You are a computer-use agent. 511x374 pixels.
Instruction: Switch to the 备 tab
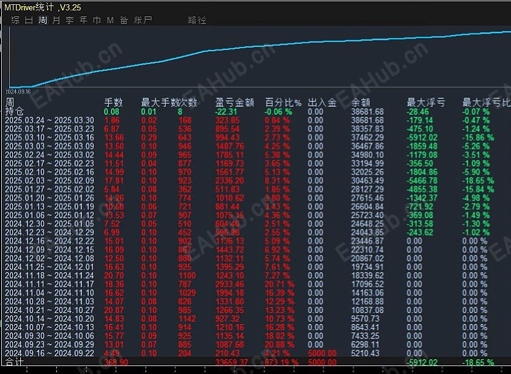[x=124, y=20]
